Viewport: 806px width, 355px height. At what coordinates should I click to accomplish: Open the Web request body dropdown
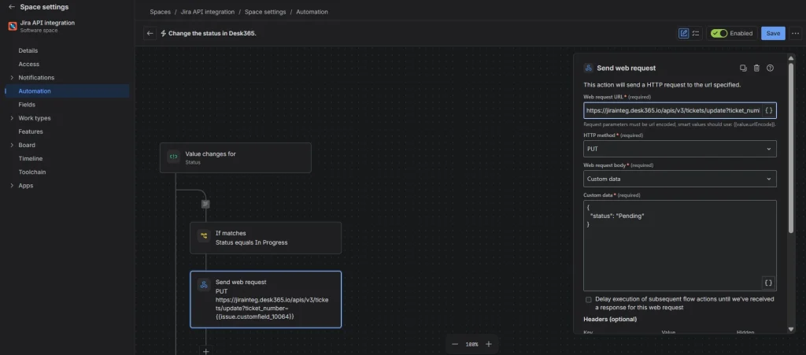click(x=679, y=179)
